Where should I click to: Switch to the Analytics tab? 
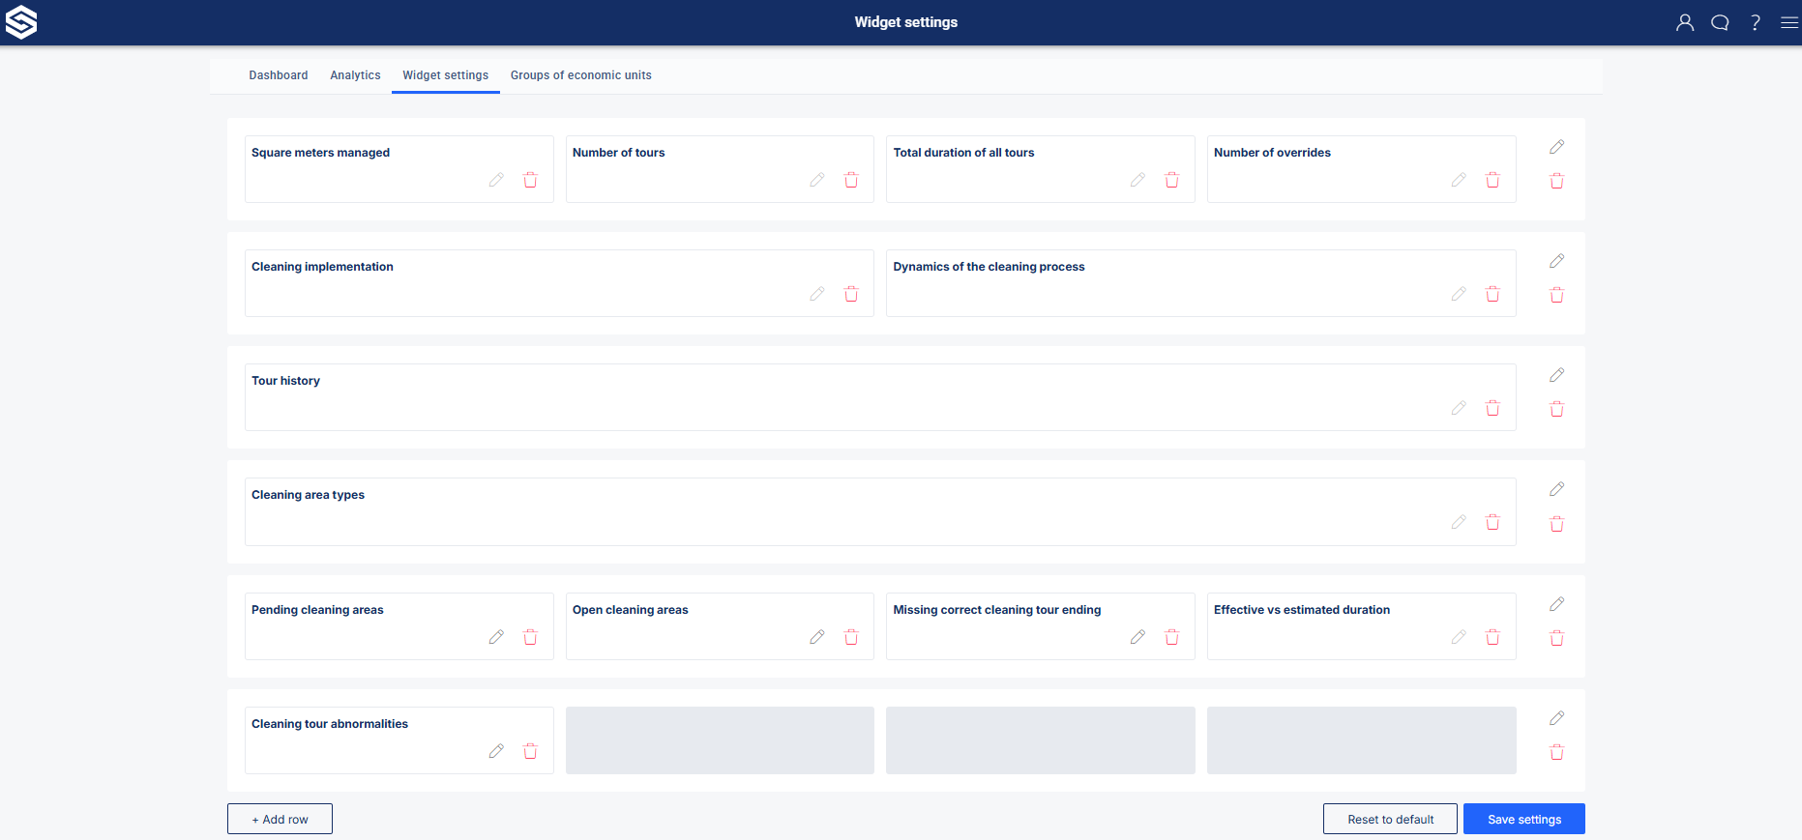(355, 75)
